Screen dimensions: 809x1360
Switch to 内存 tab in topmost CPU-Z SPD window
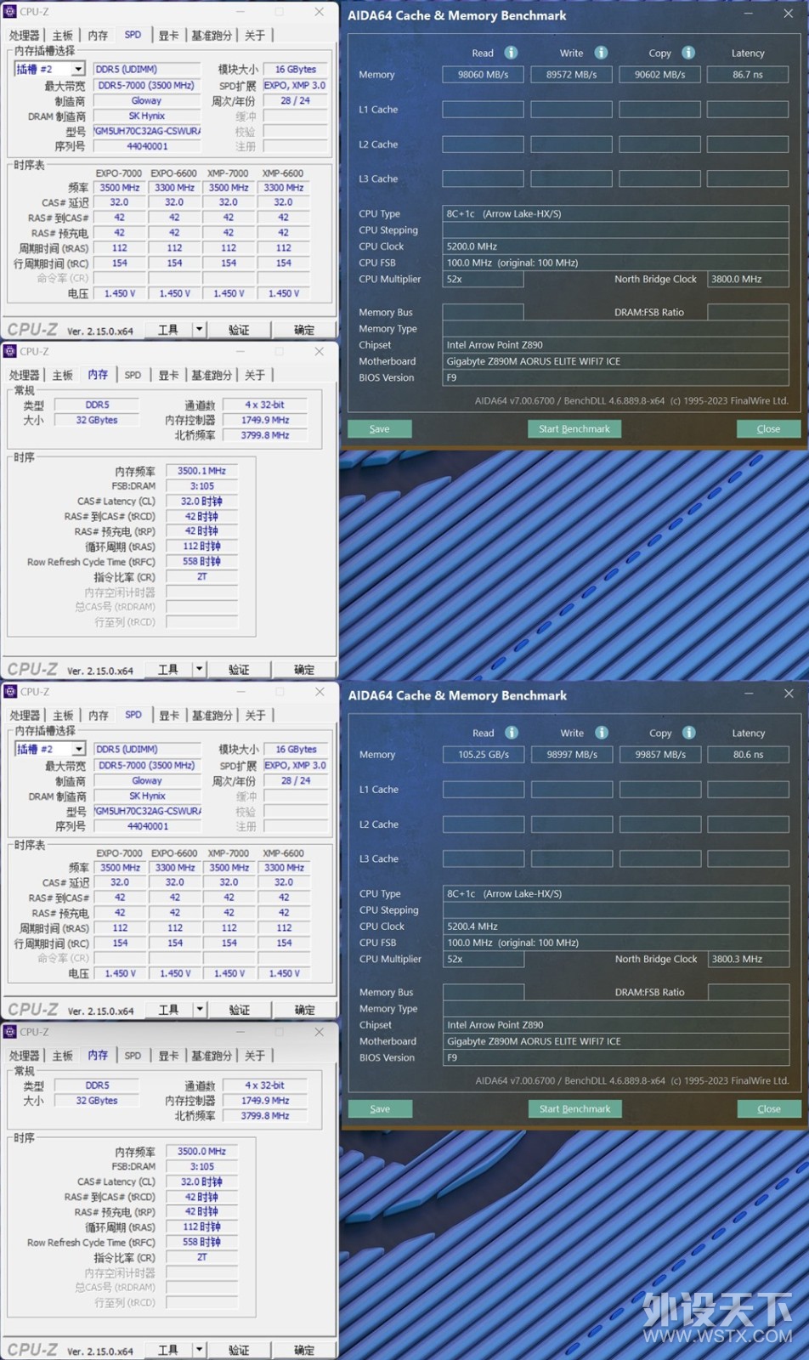(99, 36)
